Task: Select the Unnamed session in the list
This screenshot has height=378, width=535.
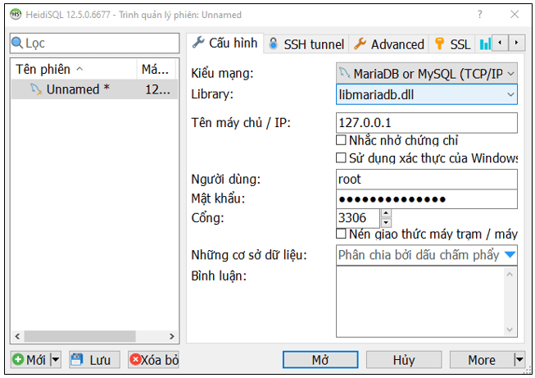Action: tap(77, 89)
